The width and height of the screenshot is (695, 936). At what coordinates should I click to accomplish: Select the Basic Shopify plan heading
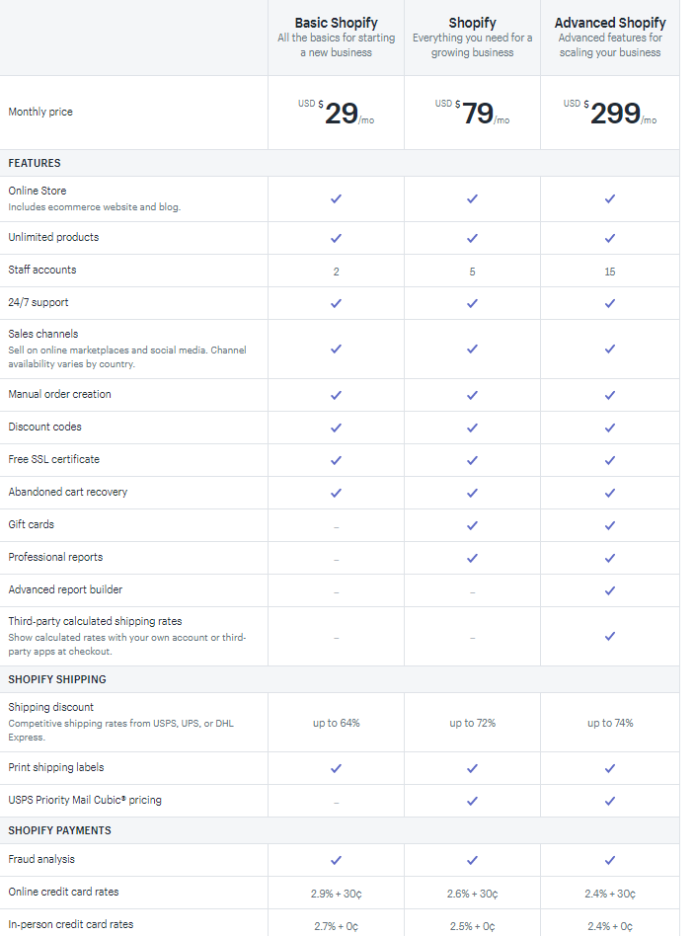[337, 23]
